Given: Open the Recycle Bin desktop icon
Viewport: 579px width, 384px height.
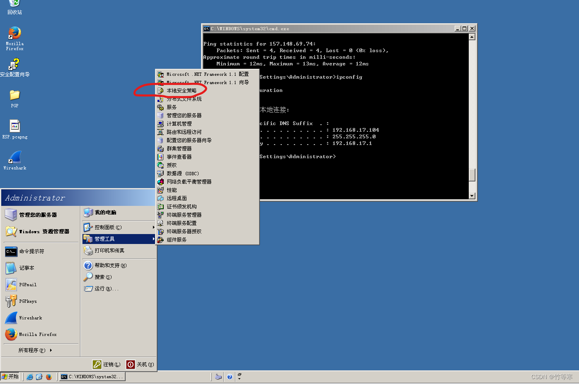Looking at the screenshot, I should coord(15,7).
